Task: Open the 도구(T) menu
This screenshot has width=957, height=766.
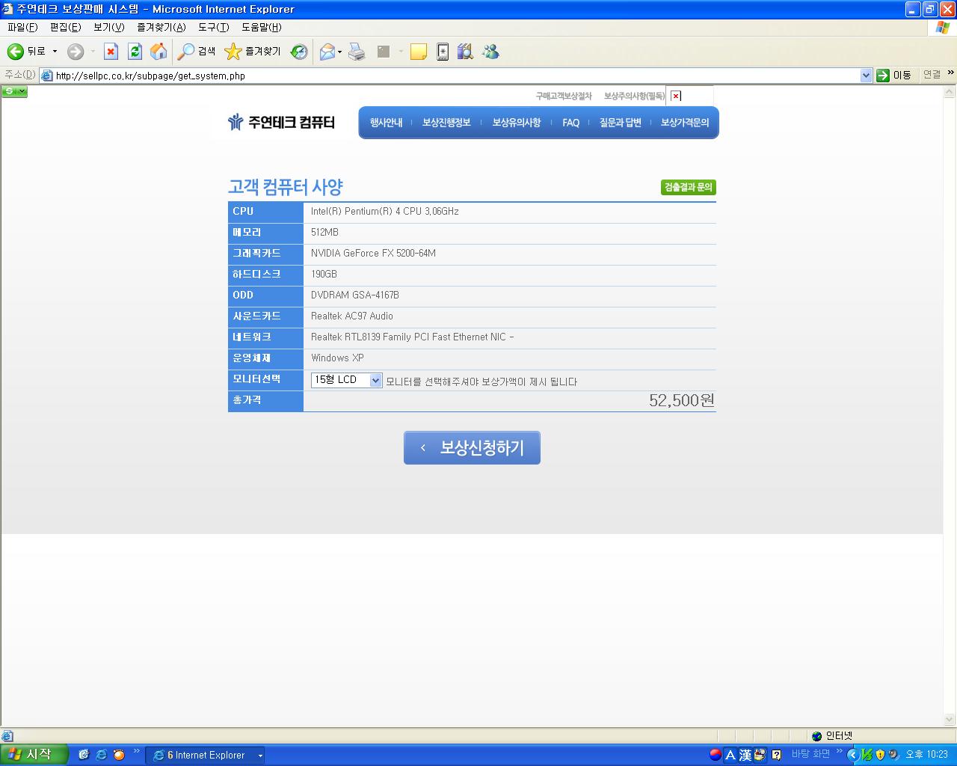Action: [213, 27]
